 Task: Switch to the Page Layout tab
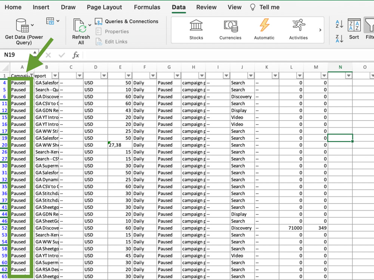tap(104, 7)
